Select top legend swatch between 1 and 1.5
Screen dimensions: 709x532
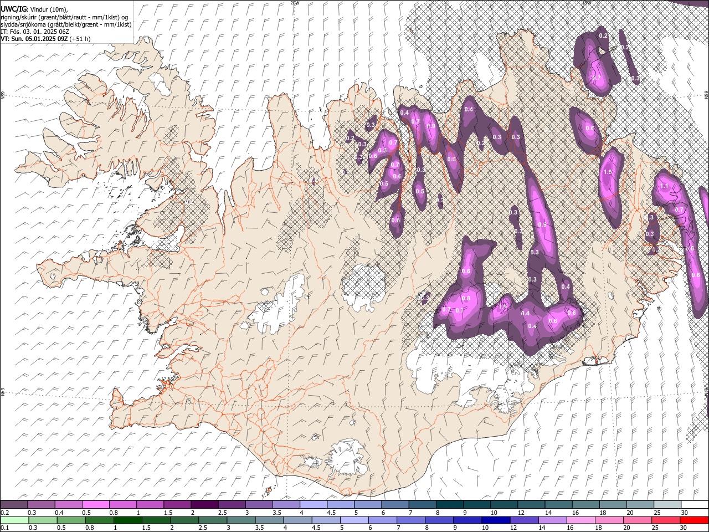150,504
